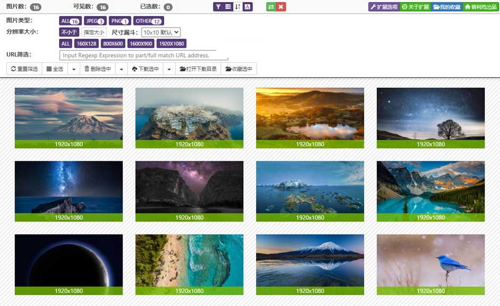Open 关于扩展 about page
Screen dimensions: 500x306
[x=415, y=7]
